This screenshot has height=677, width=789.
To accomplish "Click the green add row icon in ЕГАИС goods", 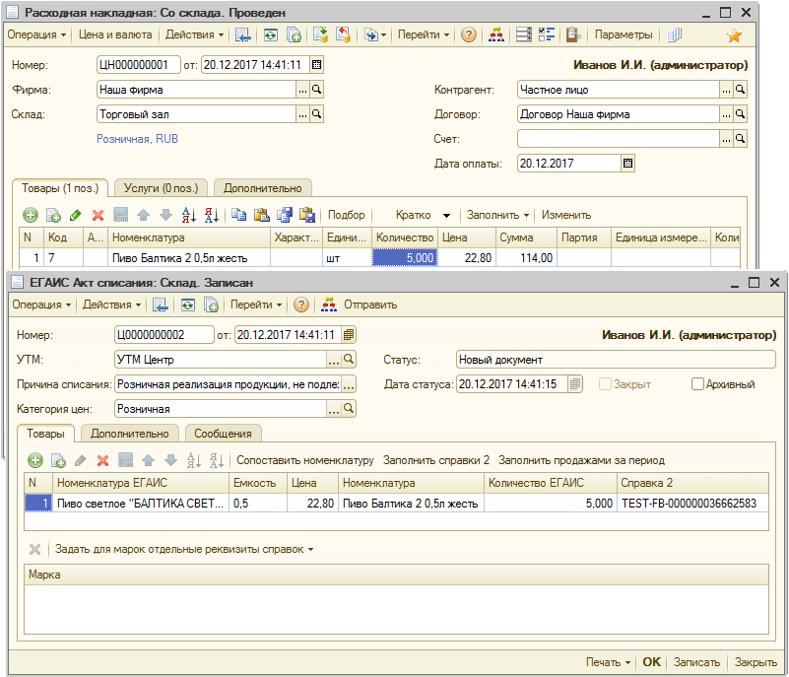I will point(34,460).
